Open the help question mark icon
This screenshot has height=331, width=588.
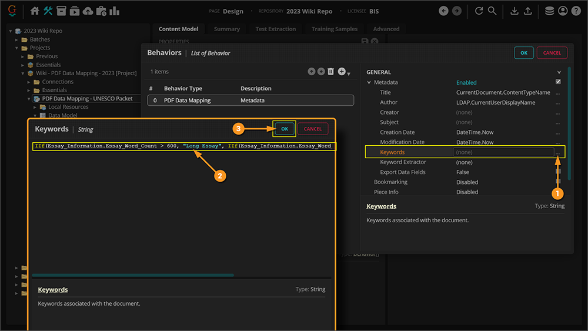coord(576,11)
